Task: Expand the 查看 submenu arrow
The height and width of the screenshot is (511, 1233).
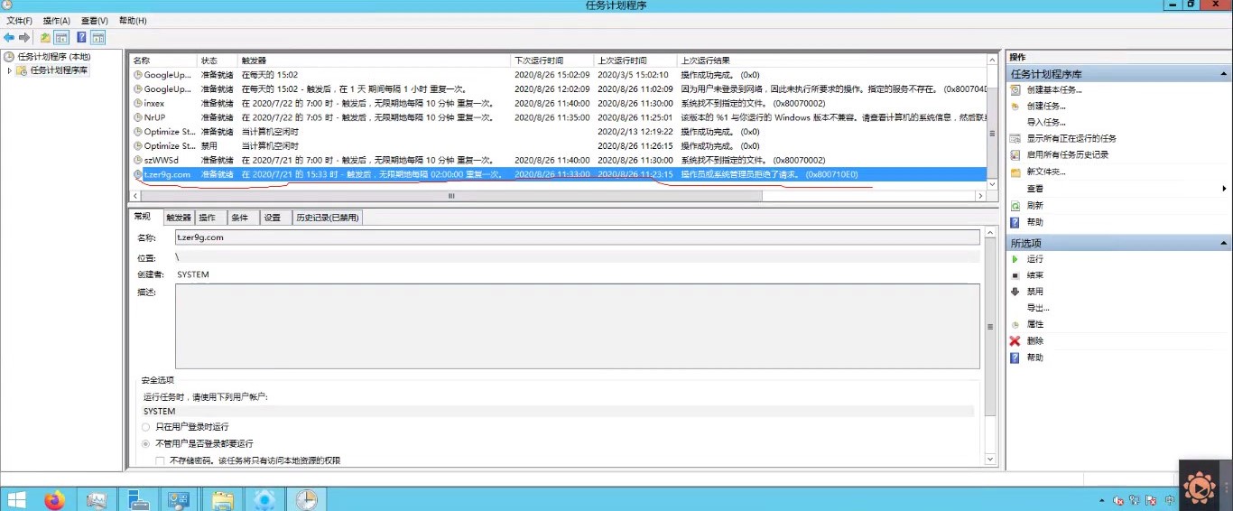Action: (x=1224, y=189)
